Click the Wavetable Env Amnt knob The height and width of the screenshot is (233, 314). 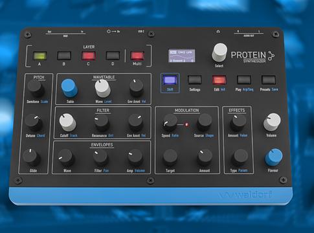[137, 88]
